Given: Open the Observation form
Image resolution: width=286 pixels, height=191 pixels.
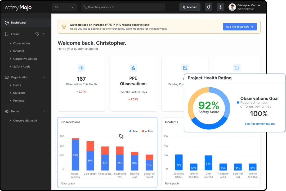Looking at the screenshot, I should pos(21,43).
